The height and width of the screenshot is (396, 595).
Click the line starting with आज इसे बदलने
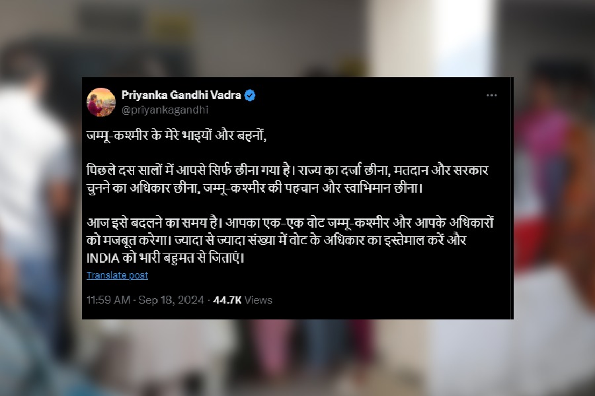tap(290, 222)
